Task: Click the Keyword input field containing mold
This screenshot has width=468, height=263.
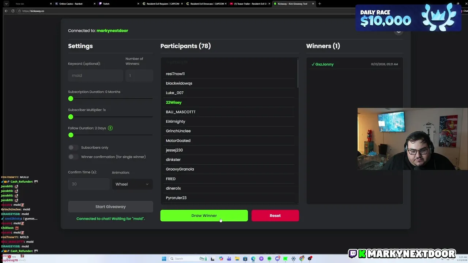Action: tap(95, 76)
